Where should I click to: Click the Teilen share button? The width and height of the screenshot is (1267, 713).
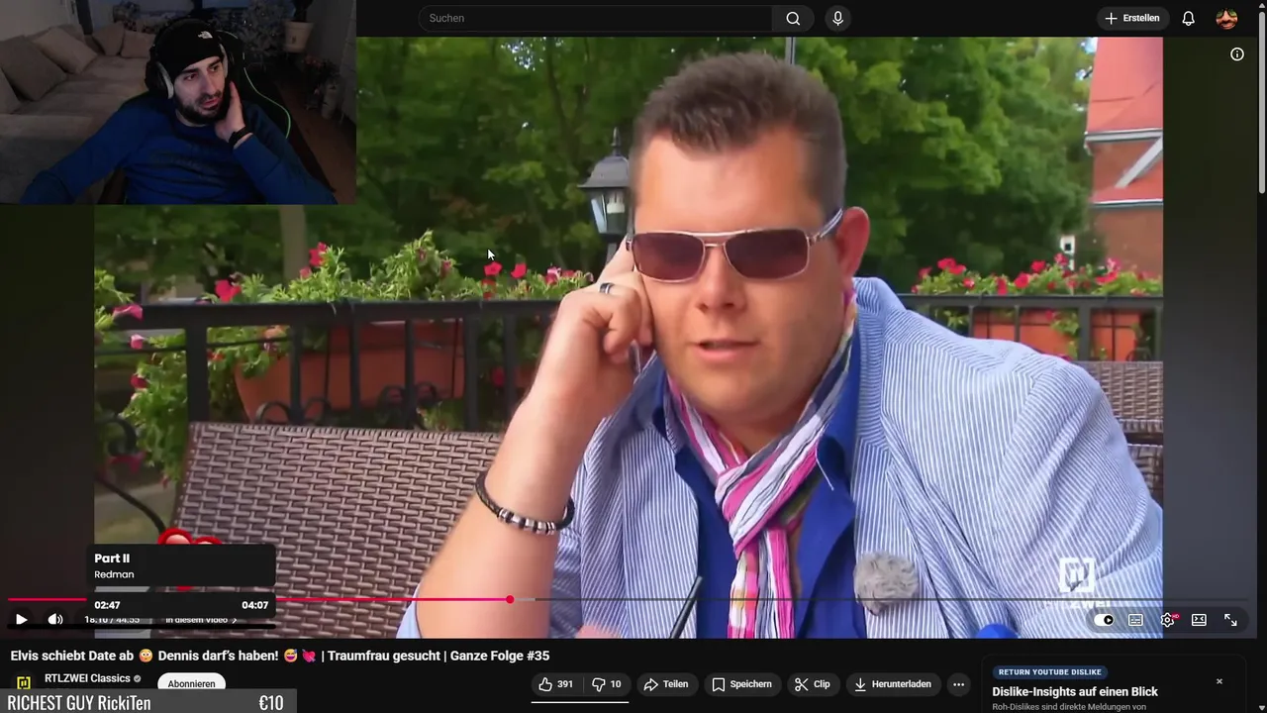pos(665,684)
